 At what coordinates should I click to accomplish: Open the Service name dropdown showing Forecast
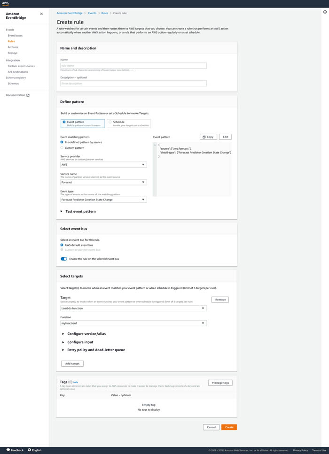[103, 183]
